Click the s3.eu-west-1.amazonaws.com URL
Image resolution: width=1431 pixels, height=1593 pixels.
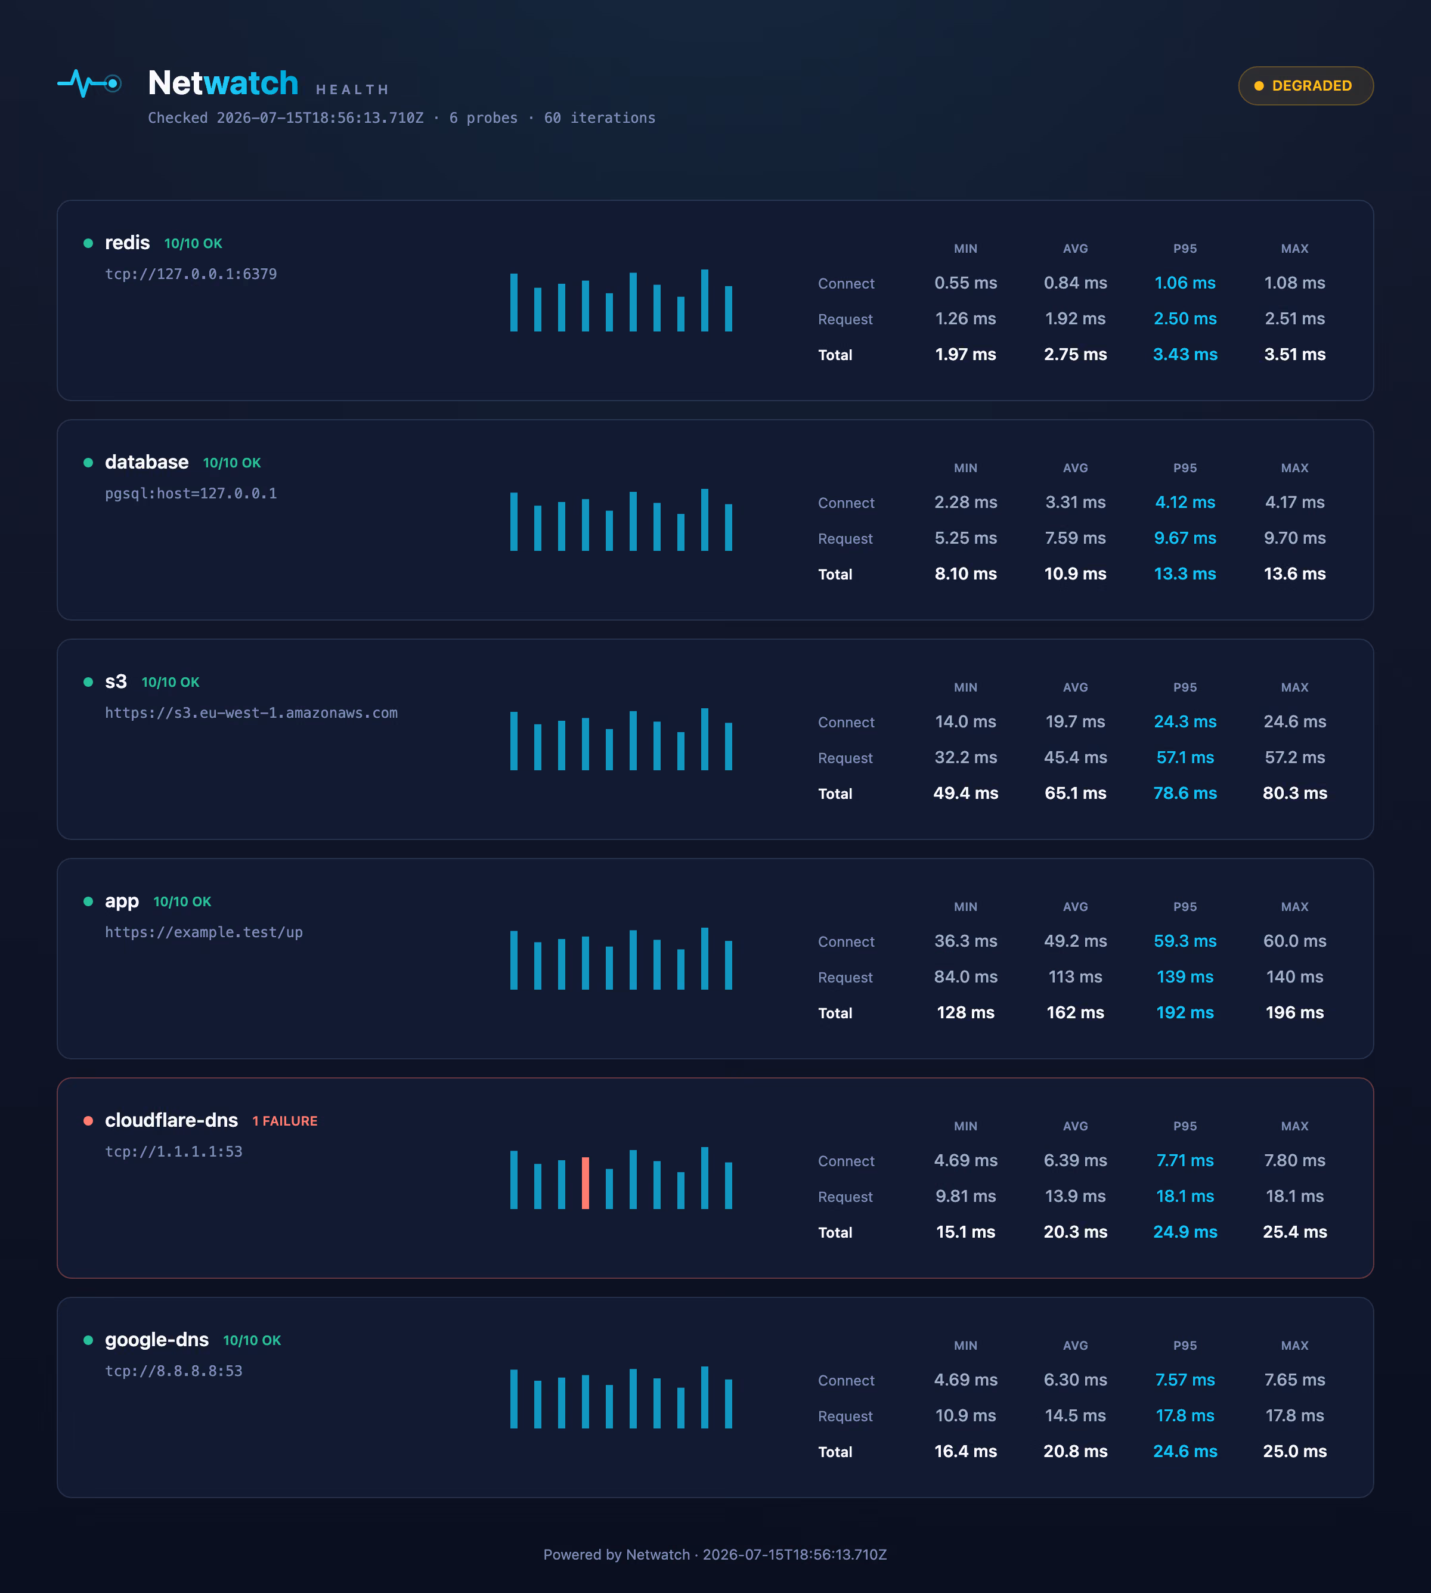tap(252, 713)
